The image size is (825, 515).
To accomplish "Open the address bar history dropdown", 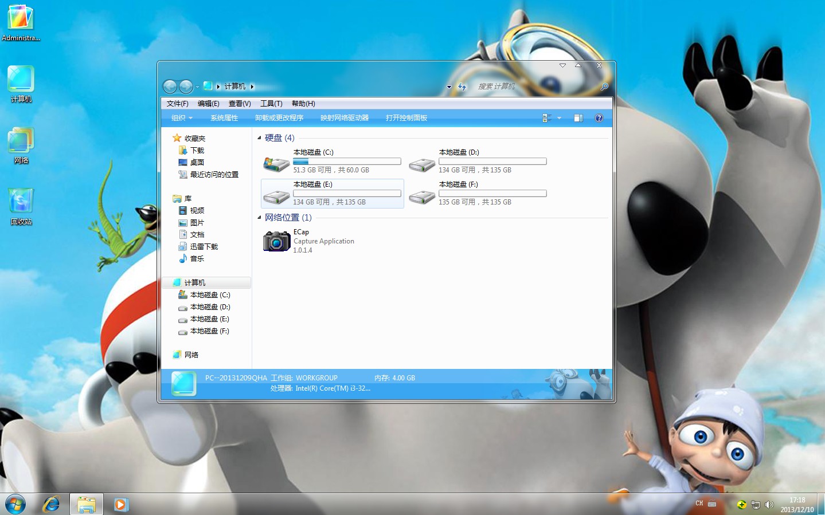I will click(x=449, y=87).
